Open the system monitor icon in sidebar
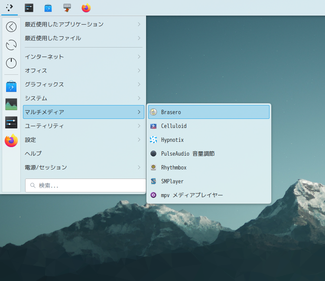The image size is (325, 281). (x=11, y=104)
